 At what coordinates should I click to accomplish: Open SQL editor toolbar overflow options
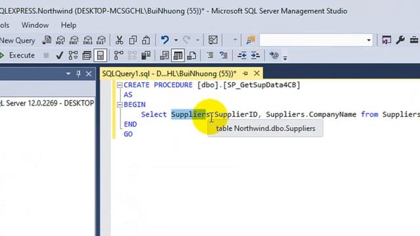285,58
